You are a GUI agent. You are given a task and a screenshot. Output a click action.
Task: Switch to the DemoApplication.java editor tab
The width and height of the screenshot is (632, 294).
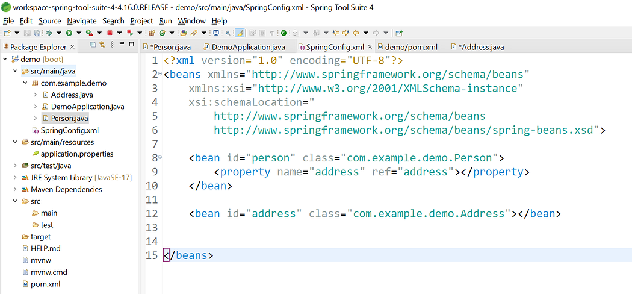[x=244, y=47]
